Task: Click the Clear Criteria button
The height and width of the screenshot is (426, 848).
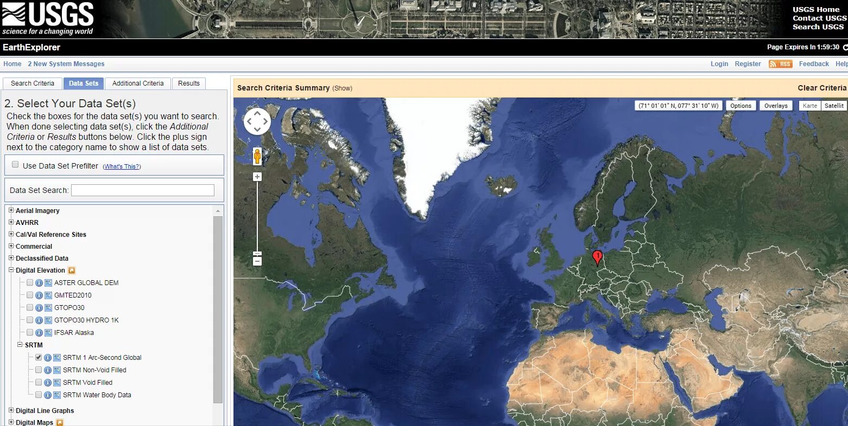Action: [x=822, y=88]
